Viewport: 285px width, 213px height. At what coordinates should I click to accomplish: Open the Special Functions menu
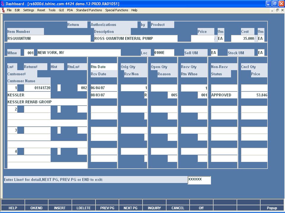click(x=116, y=10)
